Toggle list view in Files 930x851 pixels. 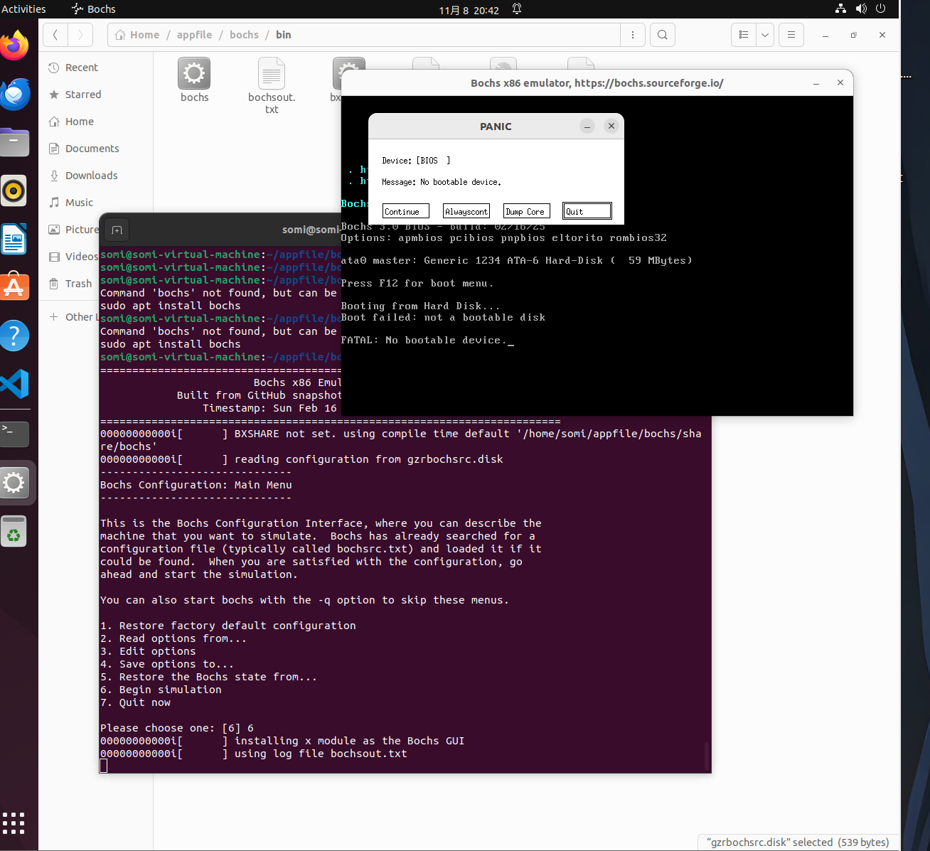click(744, 35)
